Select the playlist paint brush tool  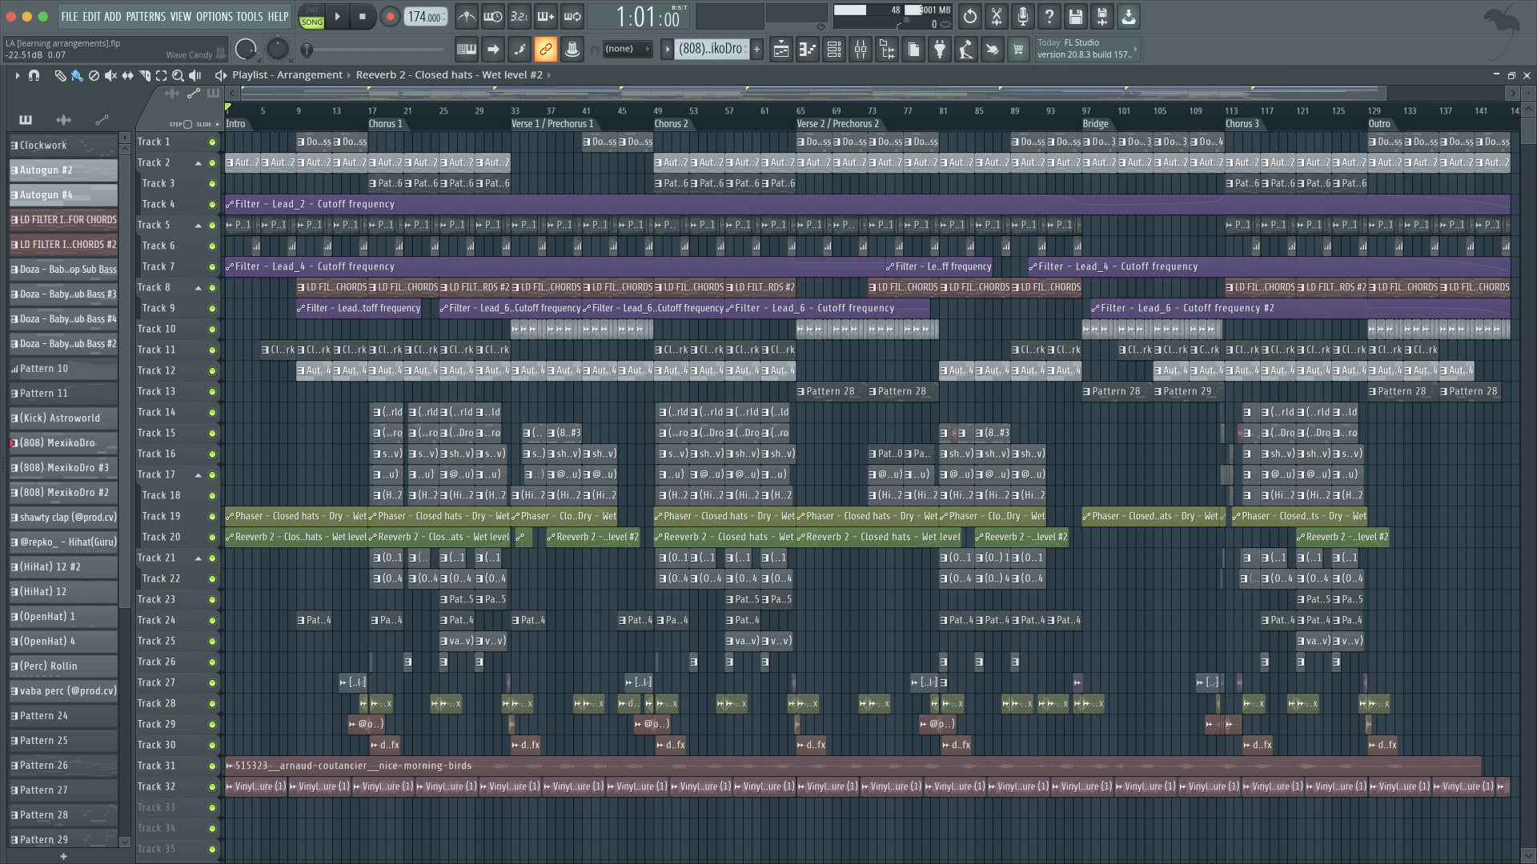tap(77, 75)
